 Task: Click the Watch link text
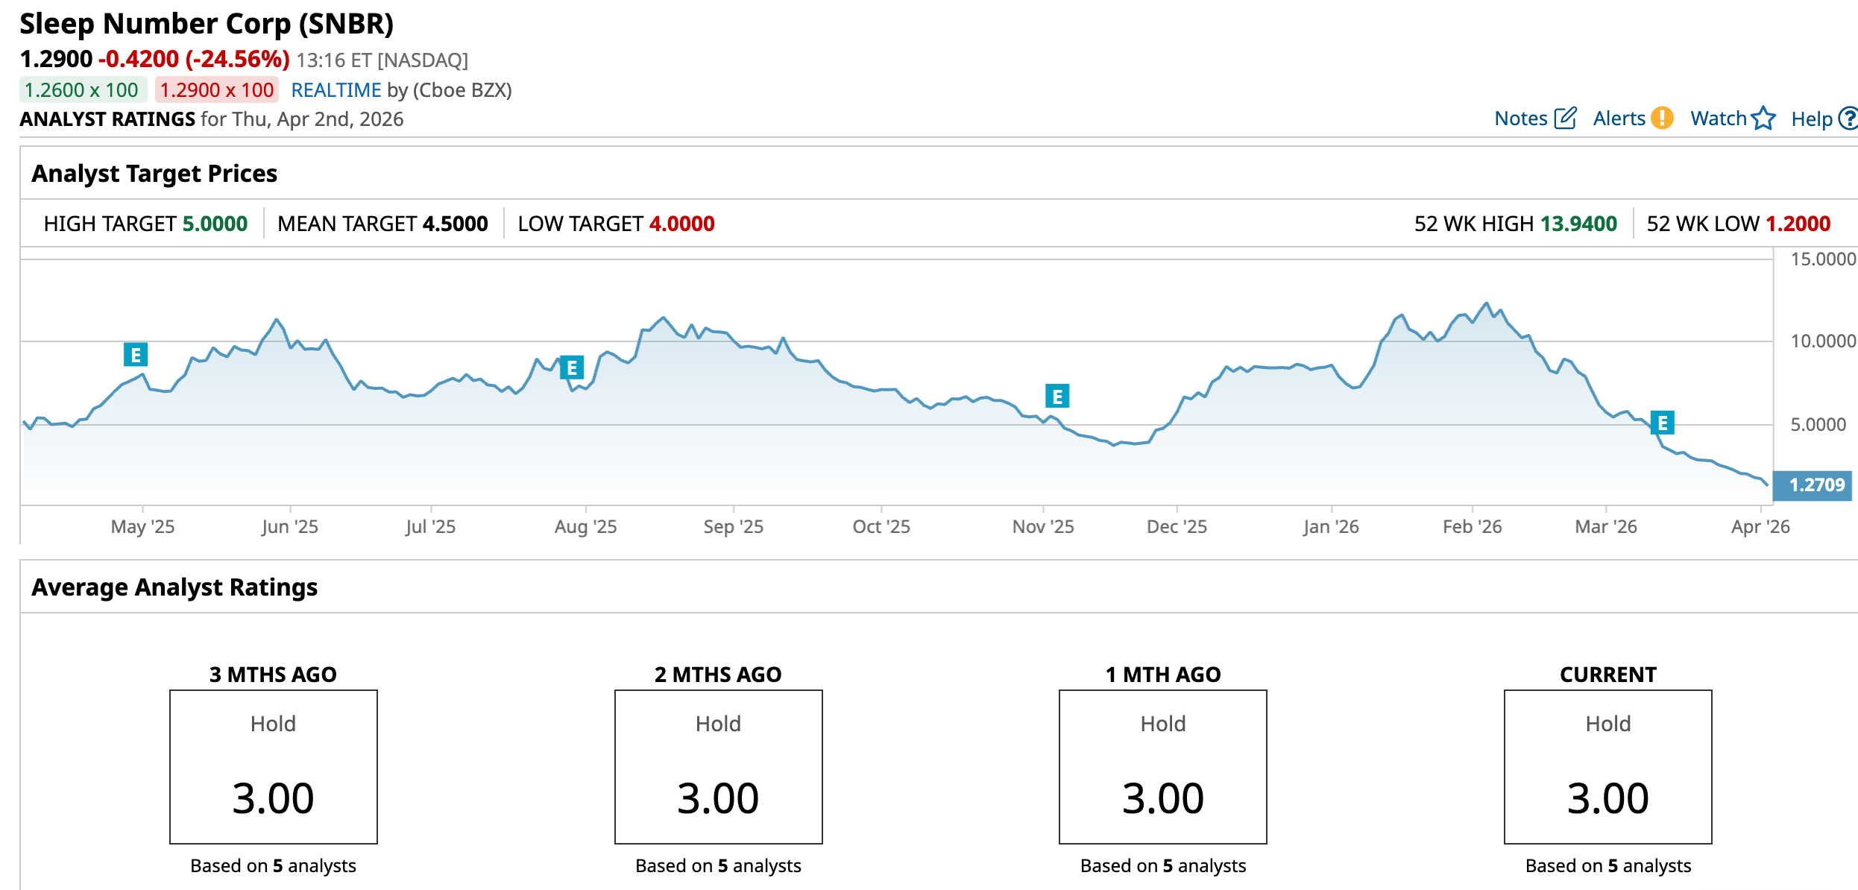click(1718, 119)
